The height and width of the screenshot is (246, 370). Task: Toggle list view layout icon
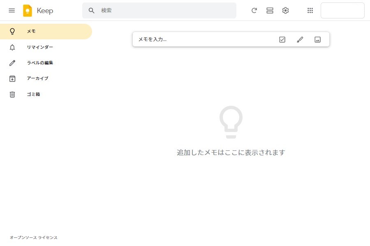pos(270,11)
